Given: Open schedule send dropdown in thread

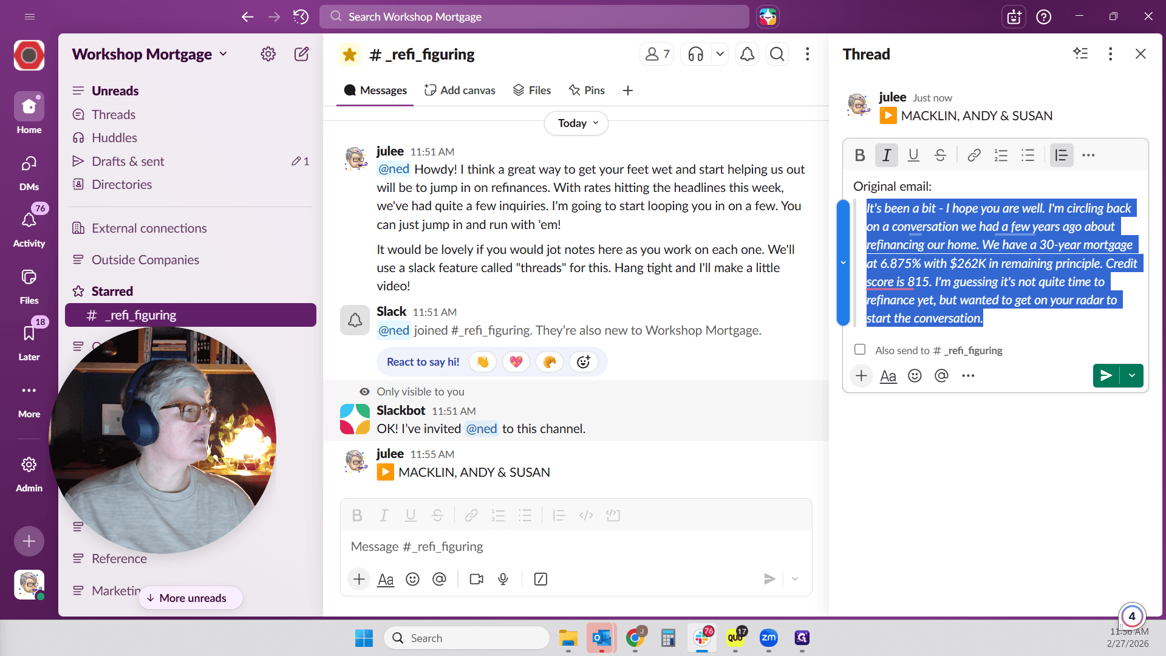Looking at the screenshot, I should (x=1132, y=375).
